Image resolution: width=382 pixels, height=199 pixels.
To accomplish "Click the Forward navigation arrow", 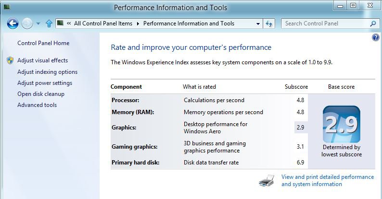I will [27, 23].
